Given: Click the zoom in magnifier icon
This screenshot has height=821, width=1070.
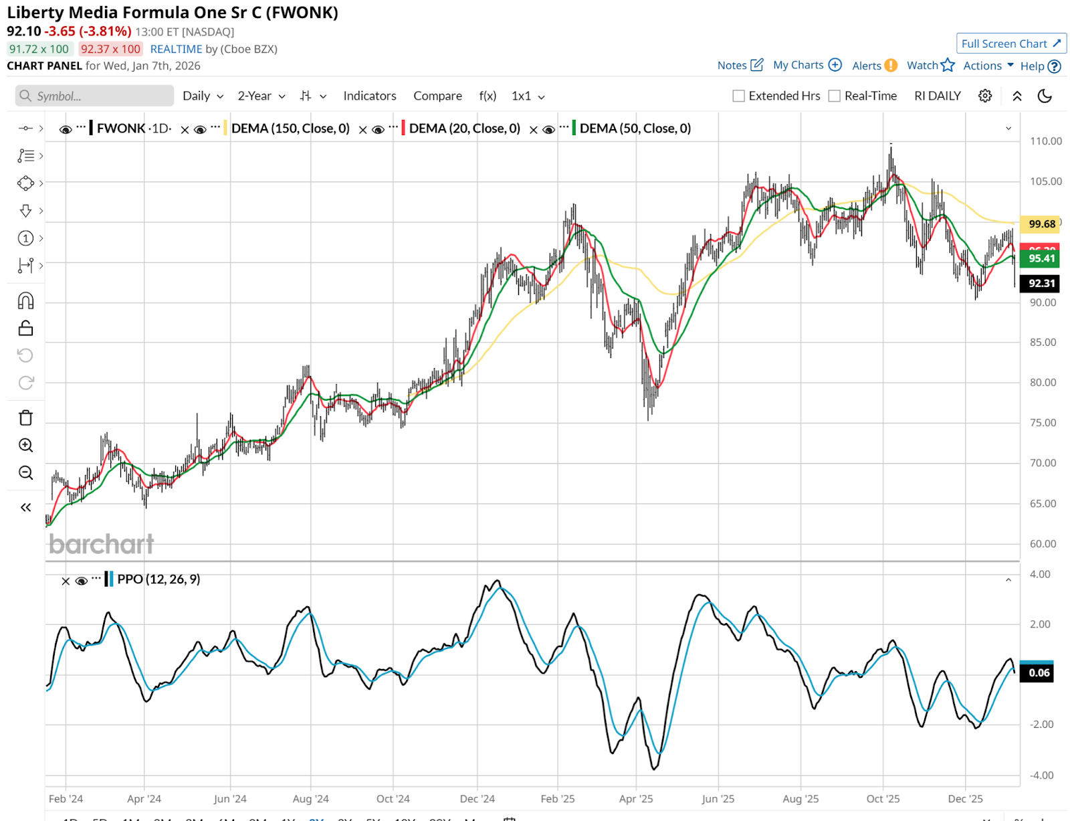Looking at the screenshot, I should [25, 446].
